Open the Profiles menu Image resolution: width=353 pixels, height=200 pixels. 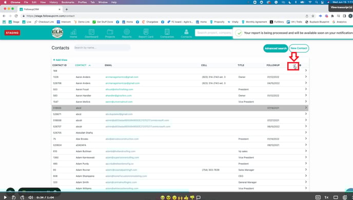pyautogui.click(x=83, y=2)
